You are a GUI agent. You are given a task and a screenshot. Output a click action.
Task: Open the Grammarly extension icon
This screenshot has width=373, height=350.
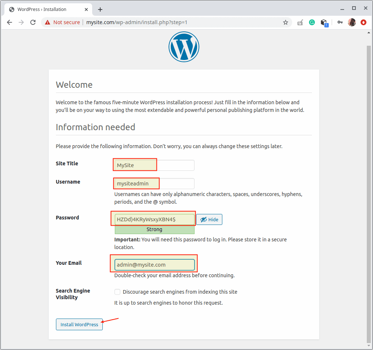[312, 22]
